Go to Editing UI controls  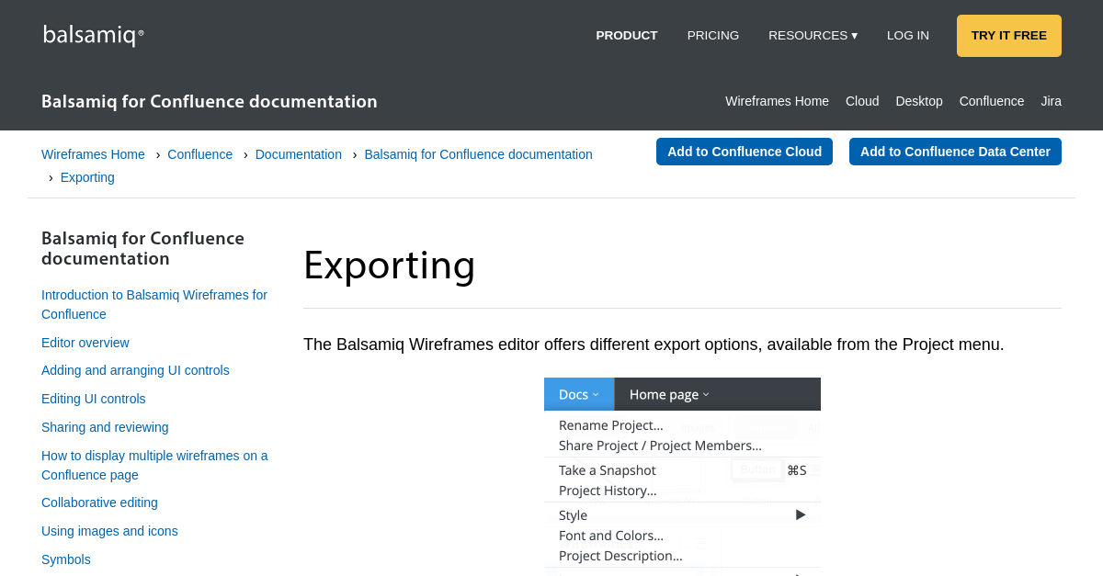coord(94,399)
